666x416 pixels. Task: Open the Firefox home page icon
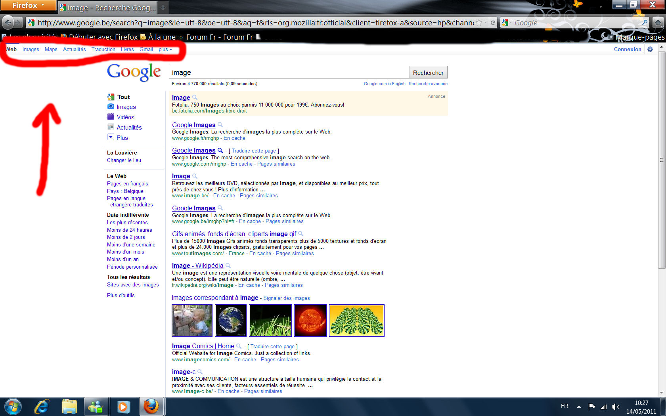pos(658,23)
